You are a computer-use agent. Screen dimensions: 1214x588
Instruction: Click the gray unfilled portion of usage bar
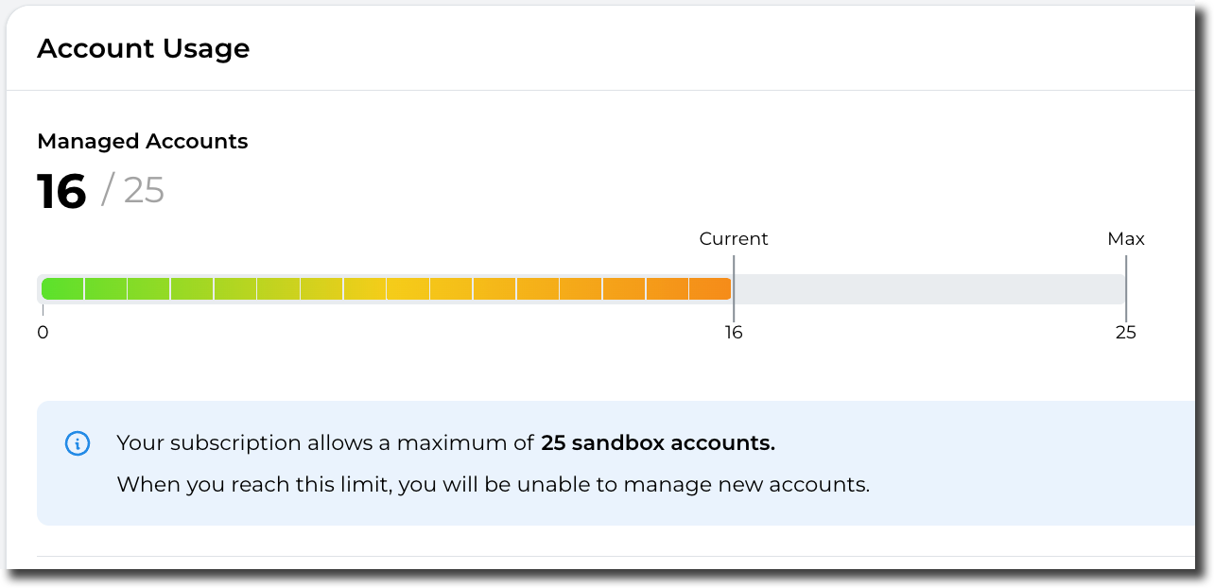[x=927, y=289]
